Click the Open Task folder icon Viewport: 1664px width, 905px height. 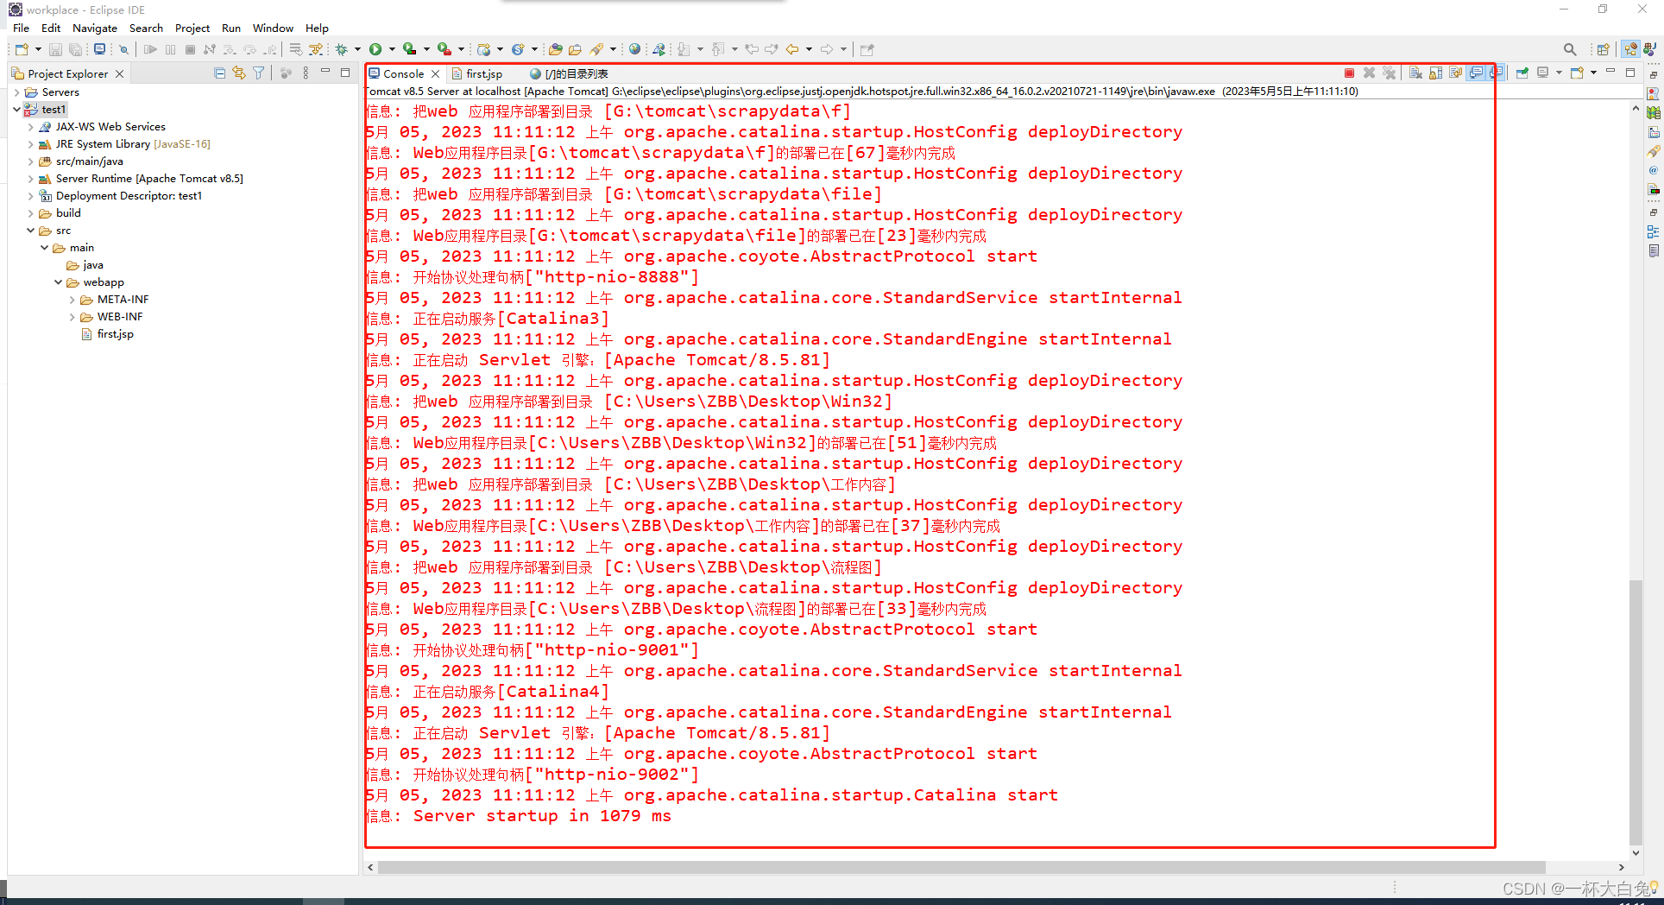(575, 49)
